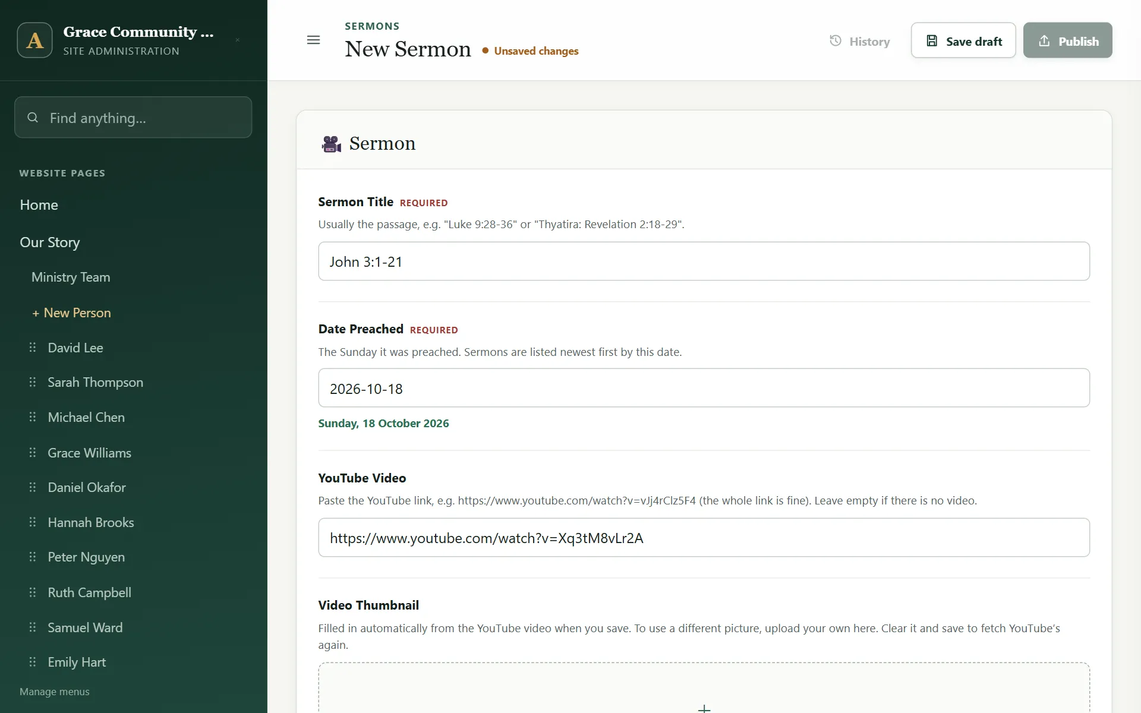Edit the YouTube Video link field
Screen dimensions: 1141x713
(x=704, y=538)
